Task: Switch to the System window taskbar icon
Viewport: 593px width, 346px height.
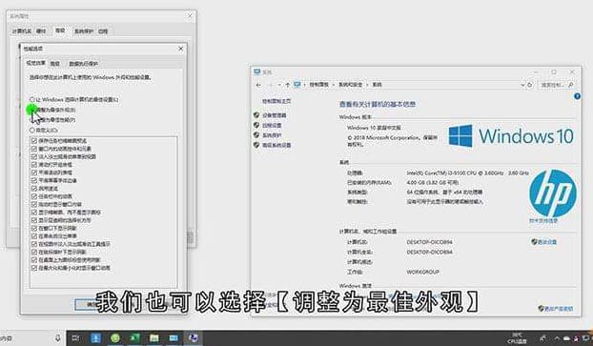Action: (x=174, y=337)
